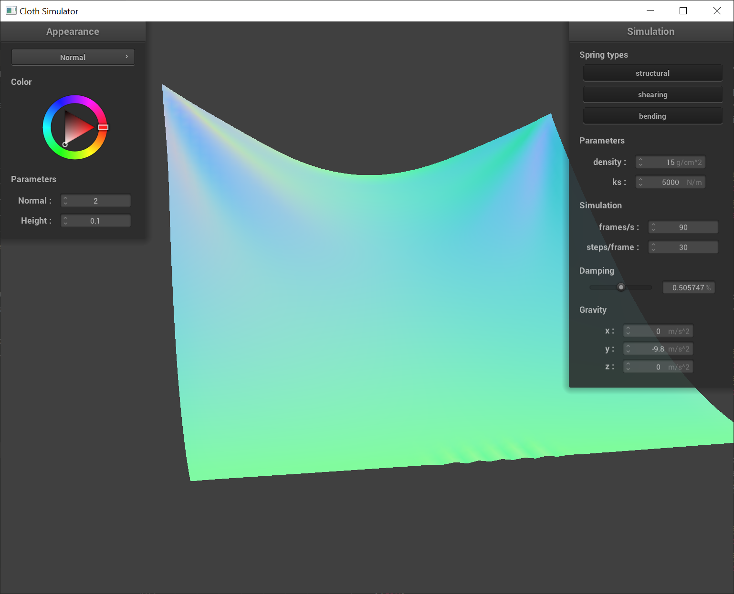Screen dimensions: 734x594
Task: Click the Simulation panel header
Action: click(x=651, y=31)
